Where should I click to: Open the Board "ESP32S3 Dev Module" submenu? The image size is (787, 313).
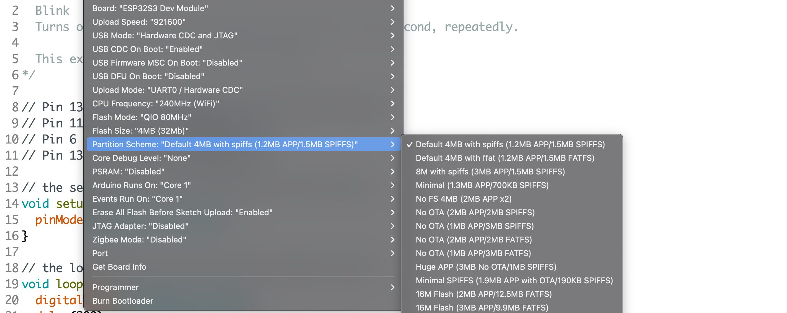150,8
